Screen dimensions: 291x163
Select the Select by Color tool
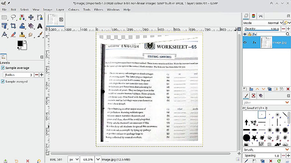(22, 18)
